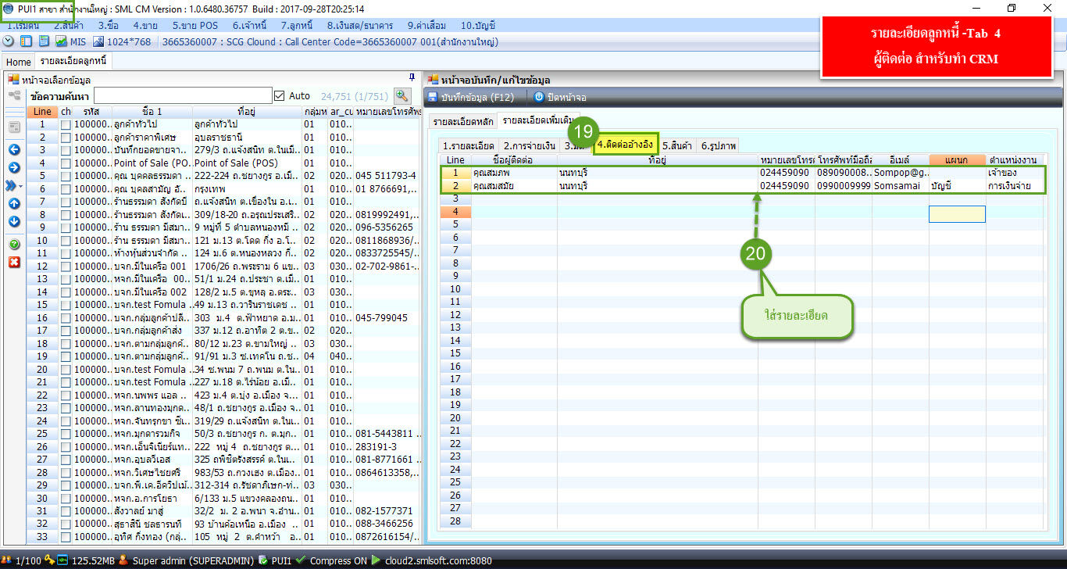Check the box on line 6

point(66,189)
